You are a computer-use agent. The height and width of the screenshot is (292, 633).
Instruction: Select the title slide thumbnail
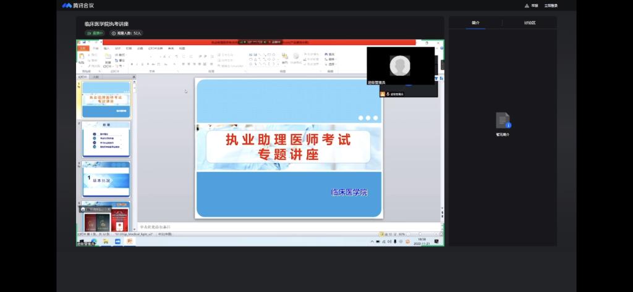tap(106, 99)
